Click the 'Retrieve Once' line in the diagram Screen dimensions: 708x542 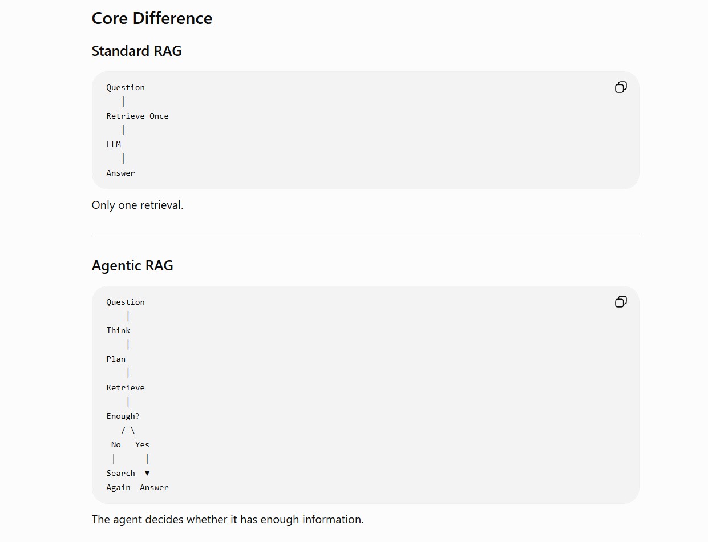click(137, 116)
